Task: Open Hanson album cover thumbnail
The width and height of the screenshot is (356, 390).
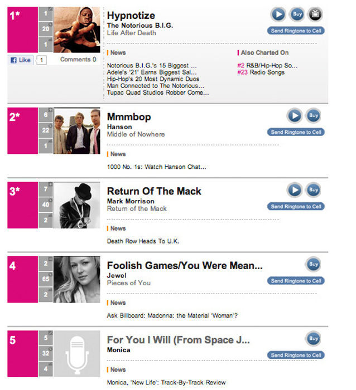Action: (x=77, y=131)
